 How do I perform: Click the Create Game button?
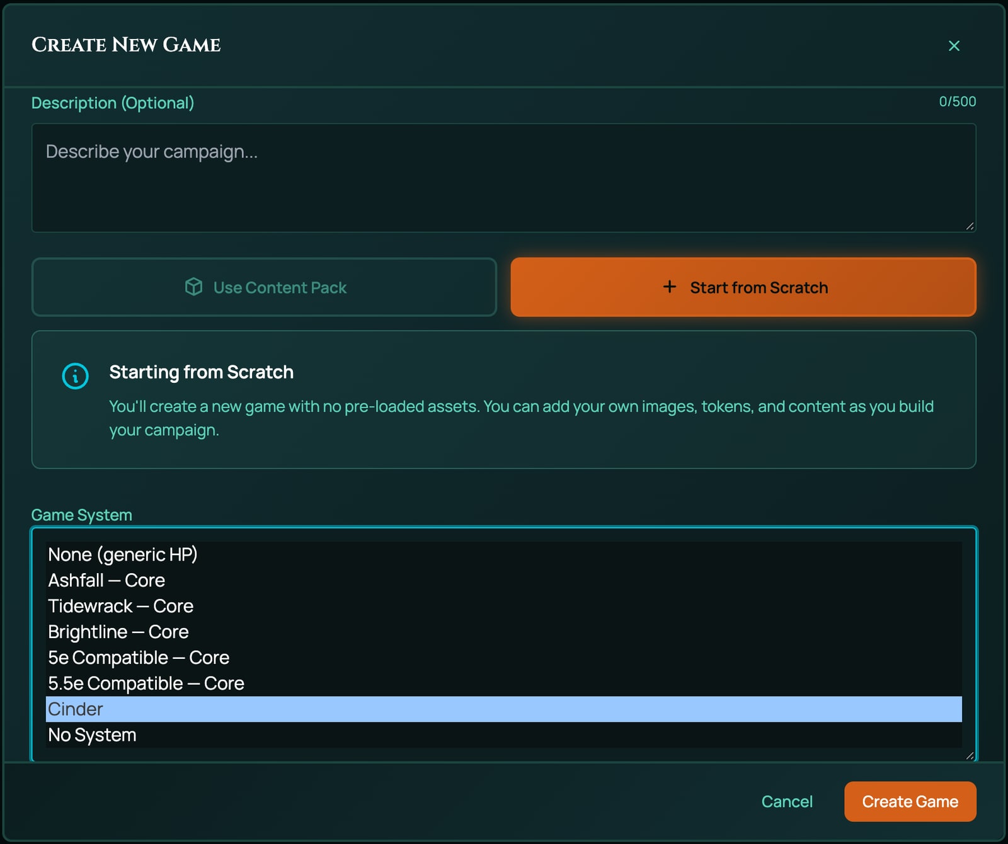coord(910,801)
